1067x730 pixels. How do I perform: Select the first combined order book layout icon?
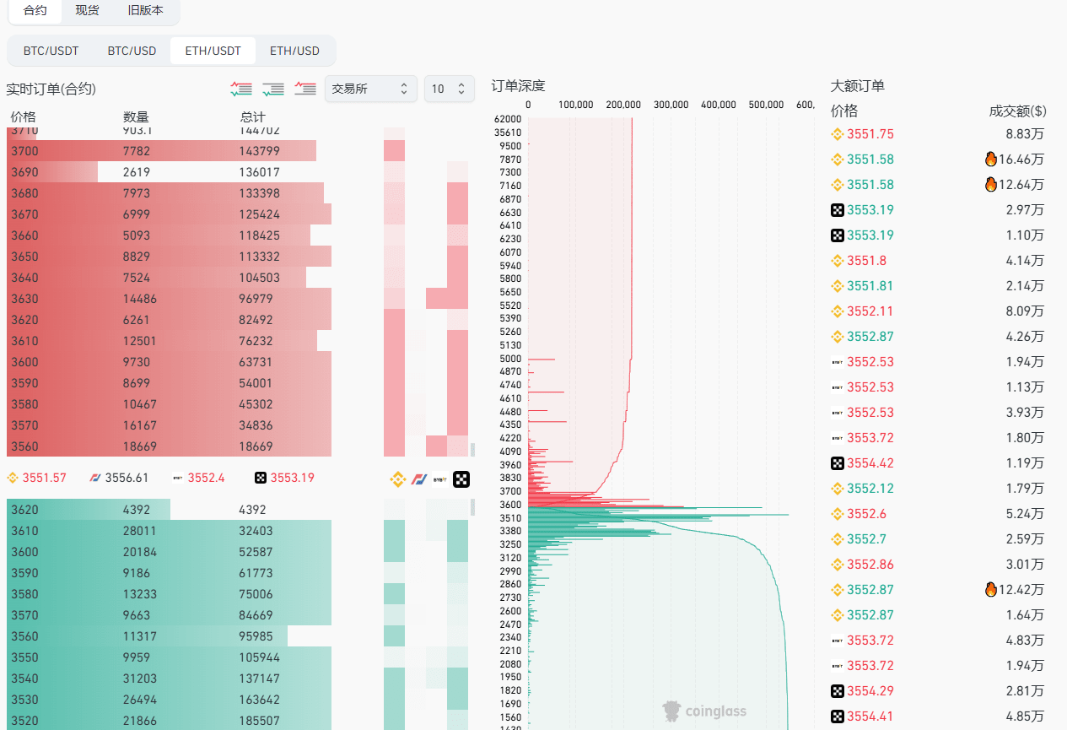click(x=241, y=89)
